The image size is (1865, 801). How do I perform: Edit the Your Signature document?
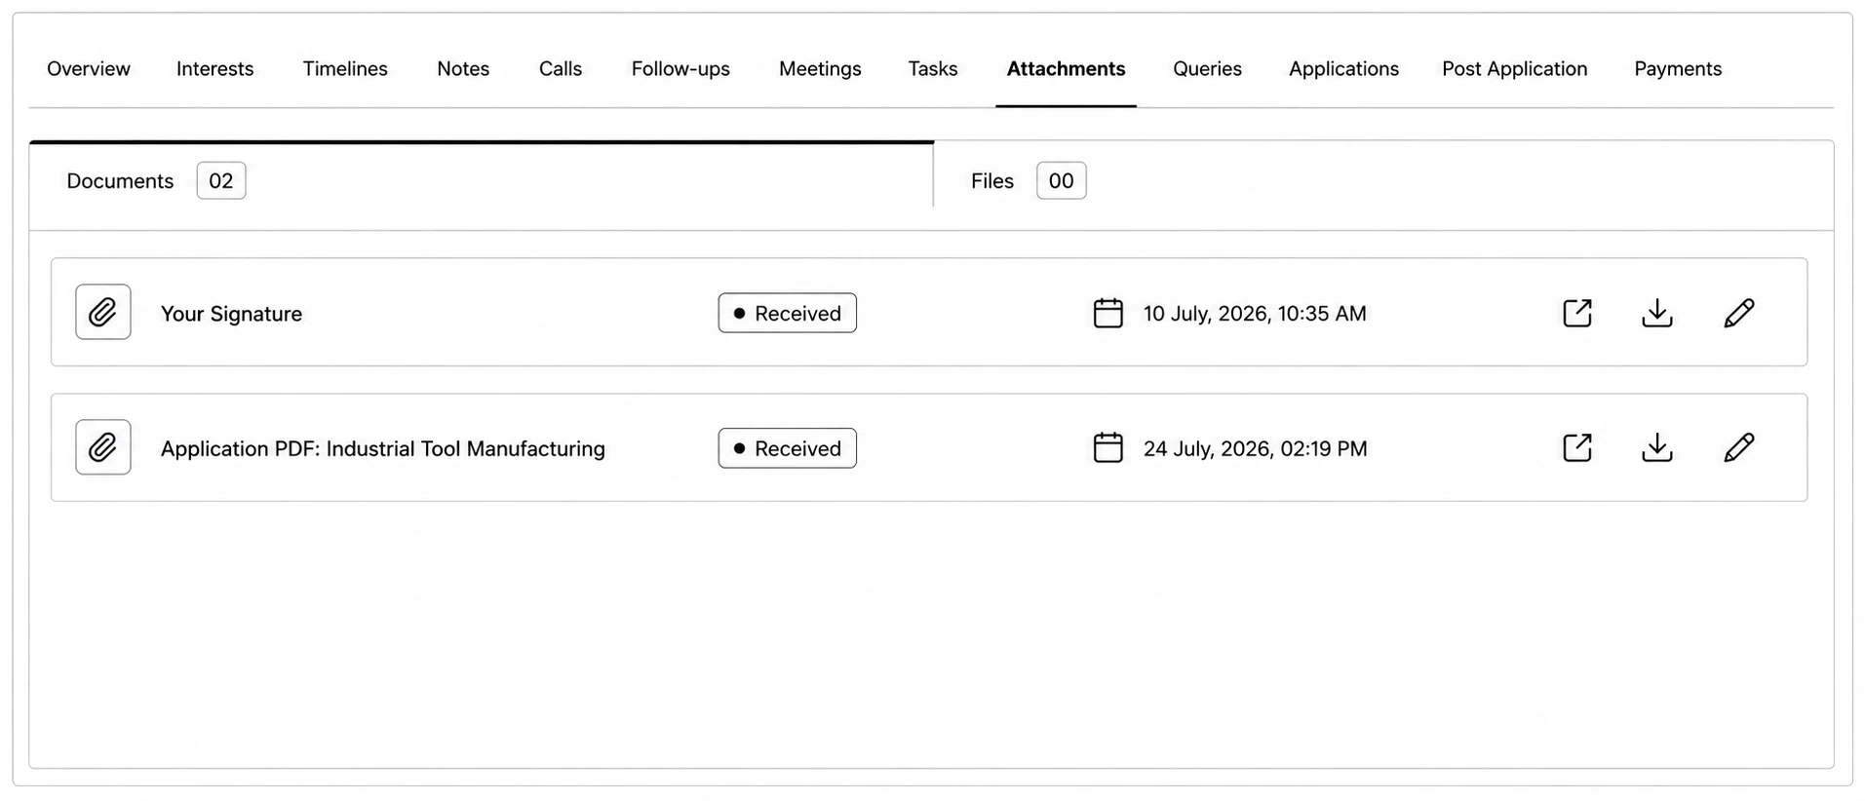(1738, 313)
